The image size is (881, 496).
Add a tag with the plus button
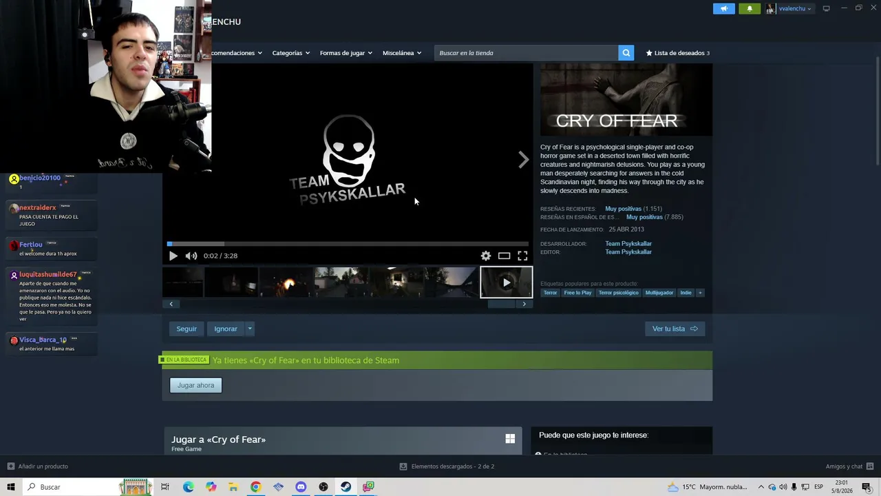[x=700, y=293]
